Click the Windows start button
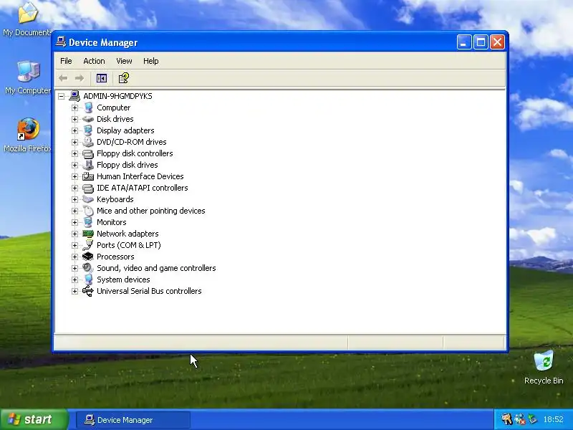The image size is (573, 430). click(34, 419)
